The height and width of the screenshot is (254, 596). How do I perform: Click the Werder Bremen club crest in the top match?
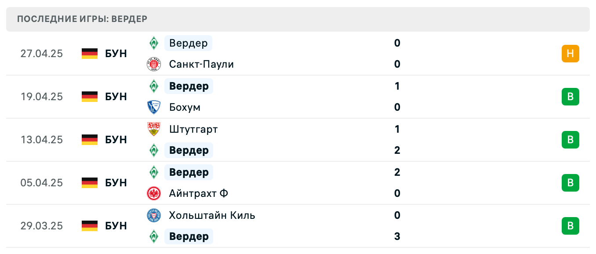pos(153,43)
